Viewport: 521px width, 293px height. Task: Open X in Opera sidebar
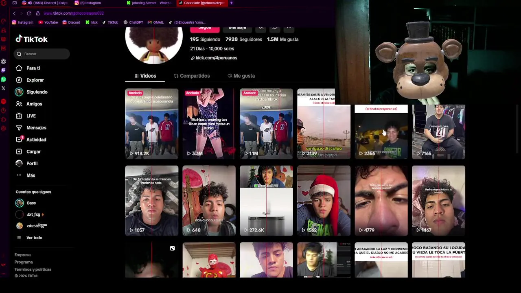pos(4,88)
